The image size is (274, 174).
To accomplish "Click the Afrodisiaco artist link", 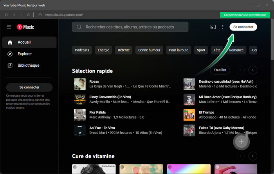I will click(x=207, y=117).
